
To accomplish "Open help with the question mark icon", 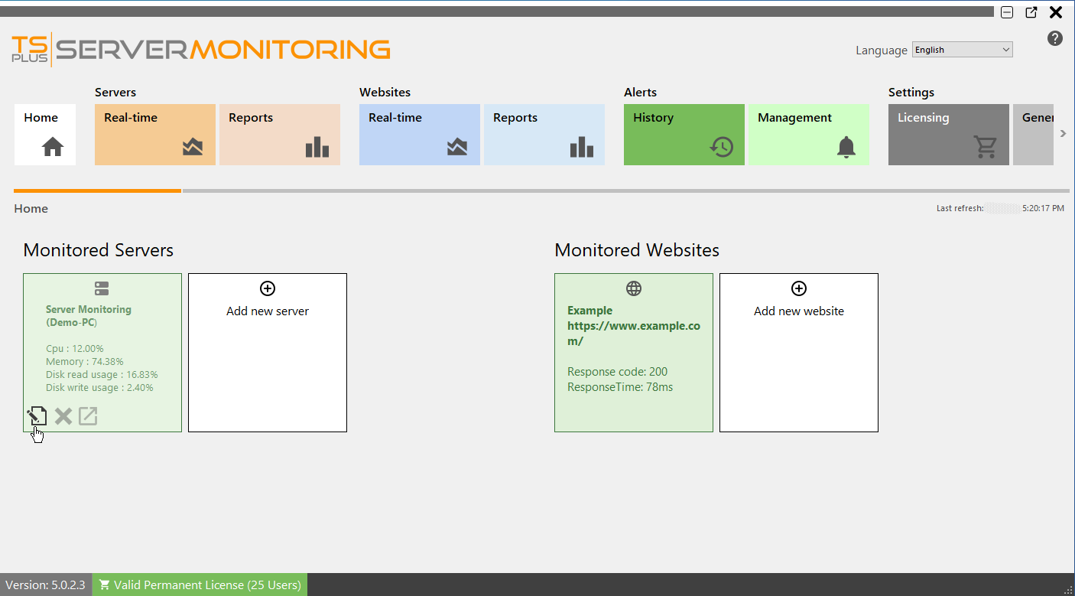I will pyautogui.click(x=1055, y=37).
